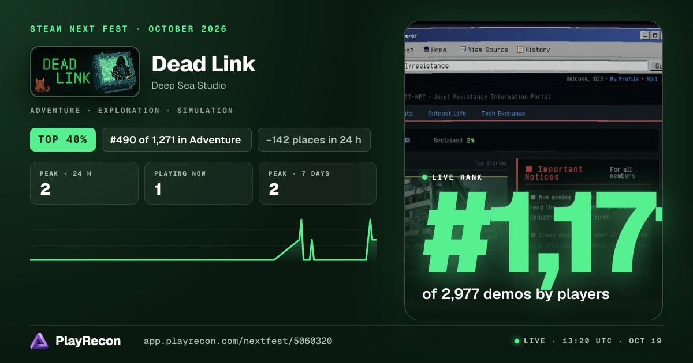Open the PLAYING NOW stat card
Screen dimensions: 693x363
199,183
